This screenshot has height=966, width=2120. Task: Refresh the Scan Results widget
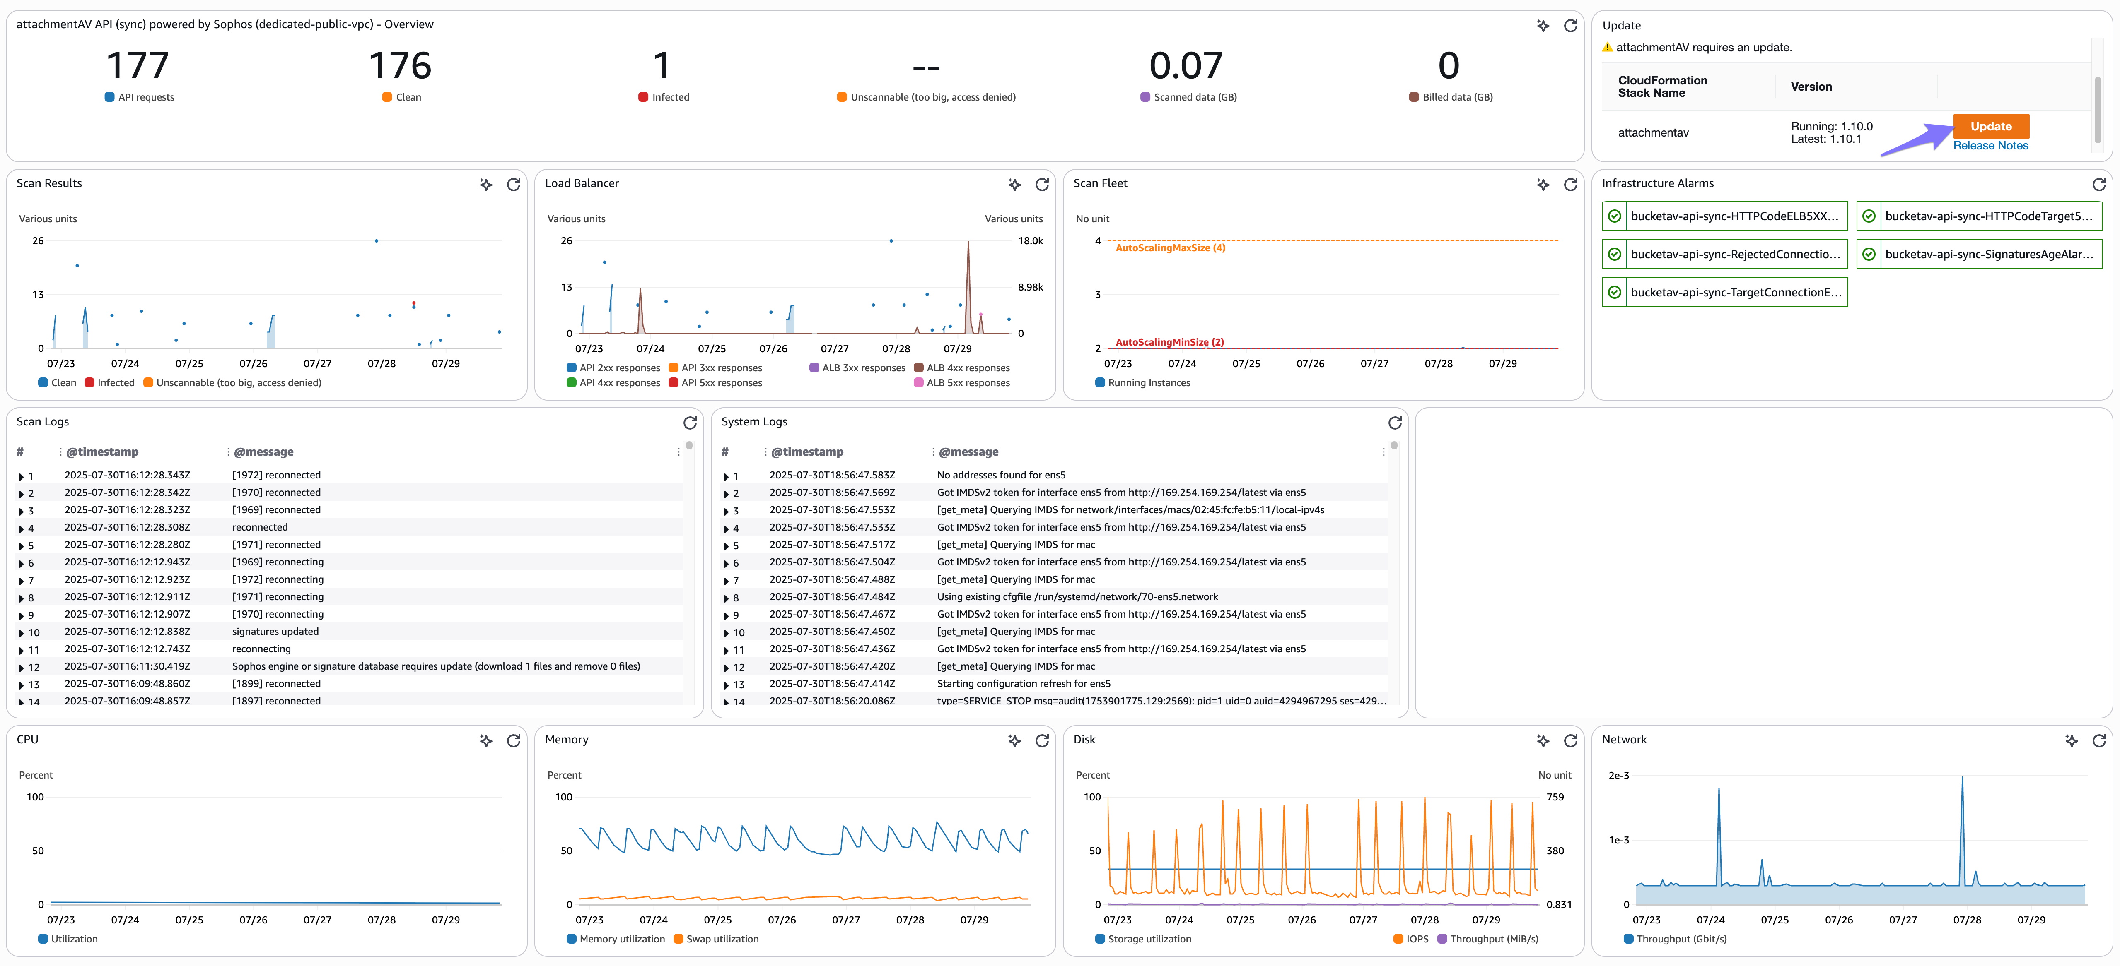(x=514, y=184)
